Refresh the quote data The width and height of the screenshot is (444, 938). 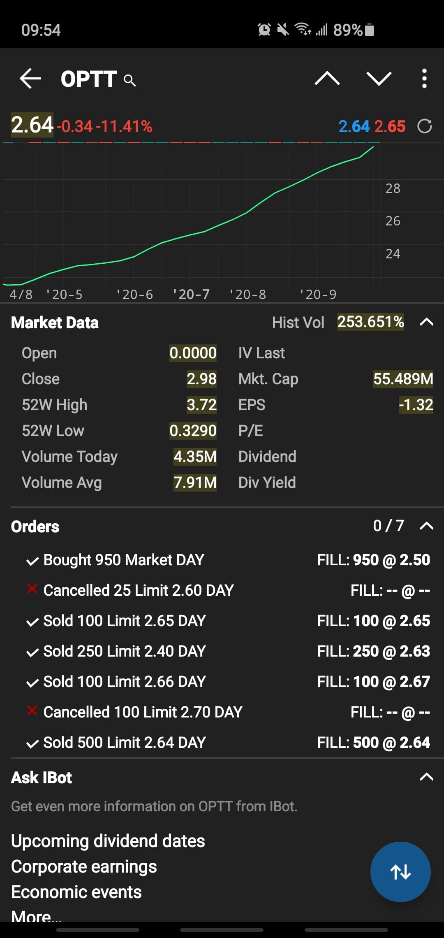(424, 126)
